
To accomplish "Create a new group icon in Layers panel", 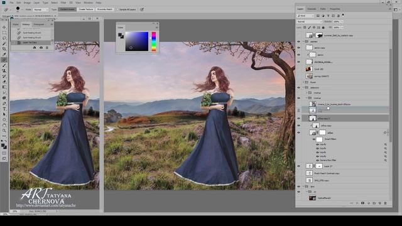I will 374,203.
